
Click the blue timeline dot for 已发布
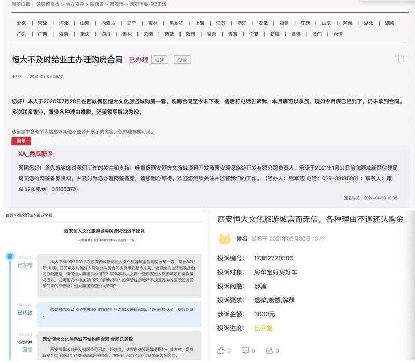[10, 256]
